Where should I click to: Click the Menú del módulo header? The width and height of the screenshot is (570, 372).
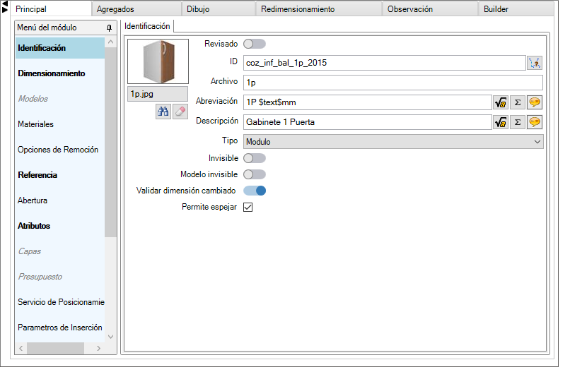[66, 28]
